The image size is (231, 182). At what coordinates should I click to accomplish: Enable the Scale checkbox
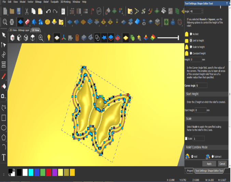click(186, 139)
